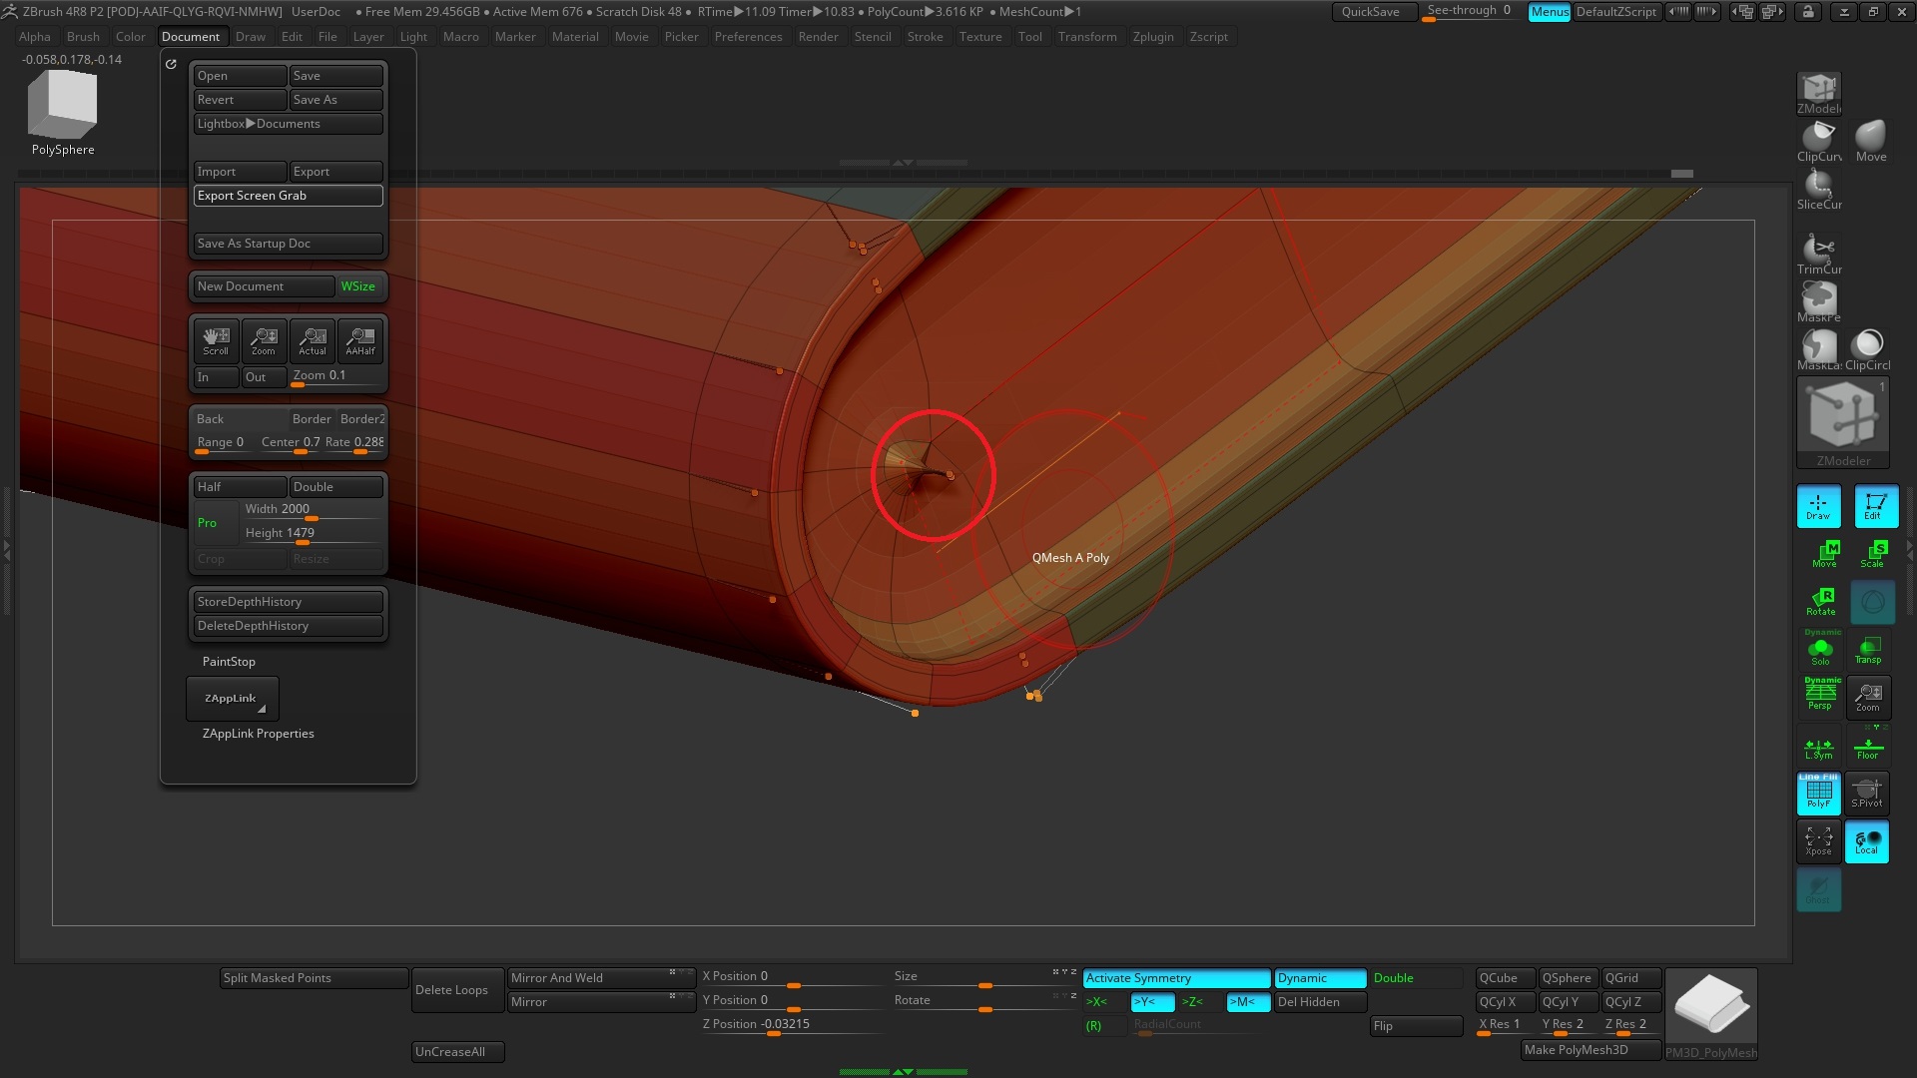Image resolution: width=1917 pixels, height=1078 pixels.
Task: Toggle the Xpose icon
Action: click(1818, 841)
